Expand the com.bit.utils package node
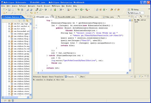 click(x=9, y=29)
